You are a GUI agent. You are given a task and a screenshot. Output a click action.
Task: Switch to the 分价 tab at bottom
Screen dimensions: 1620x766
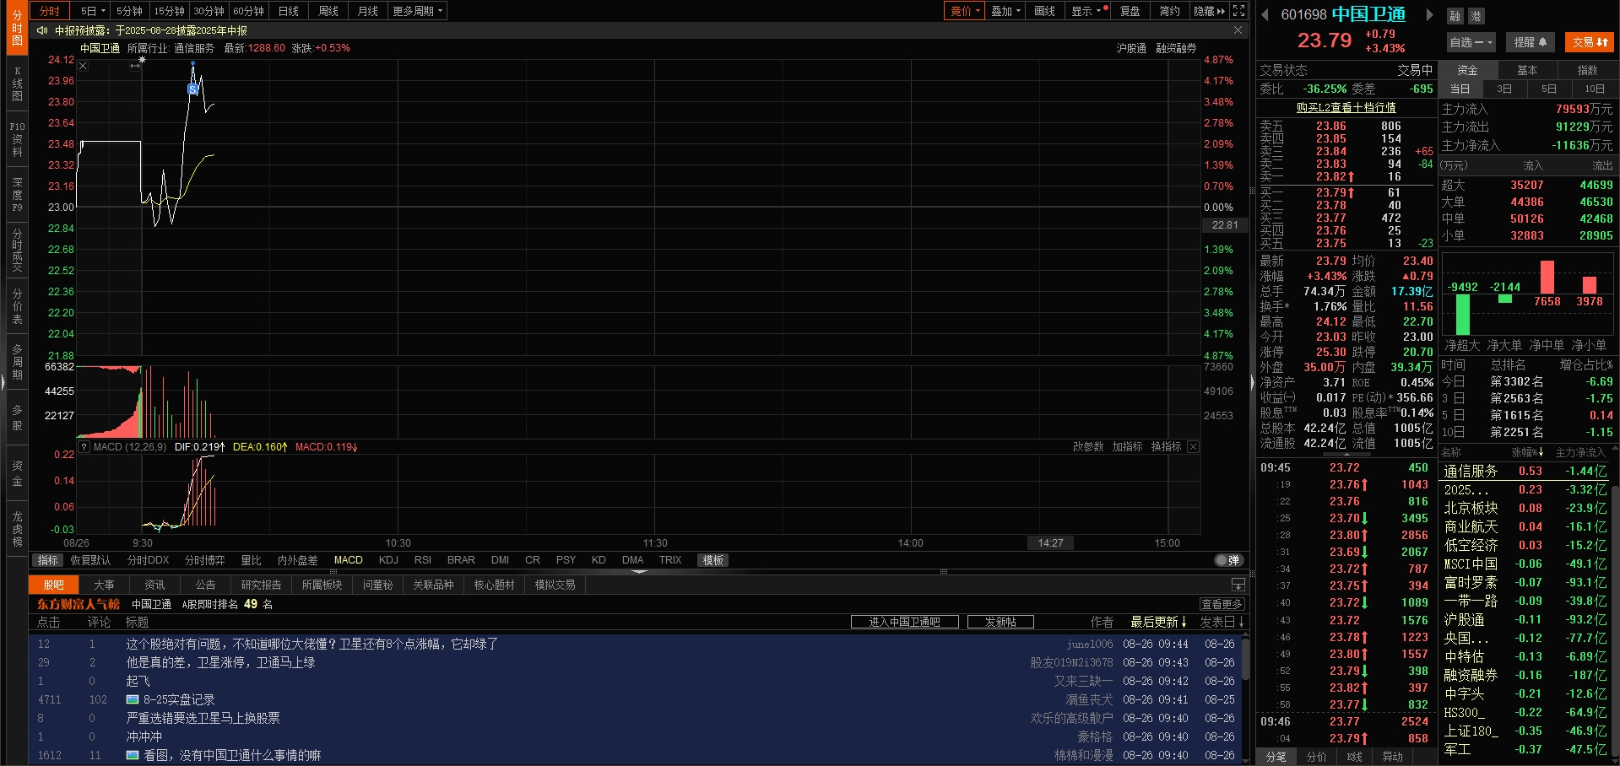tap(1316, 757)
